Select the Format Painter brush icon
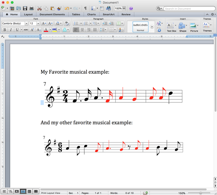This screenshot has height=195, width=217. [59, 8]
